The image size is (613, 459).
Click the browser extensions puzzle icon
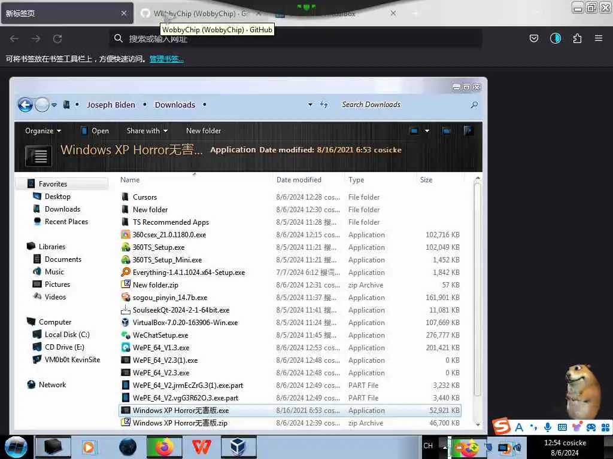[x=577, y=38]
